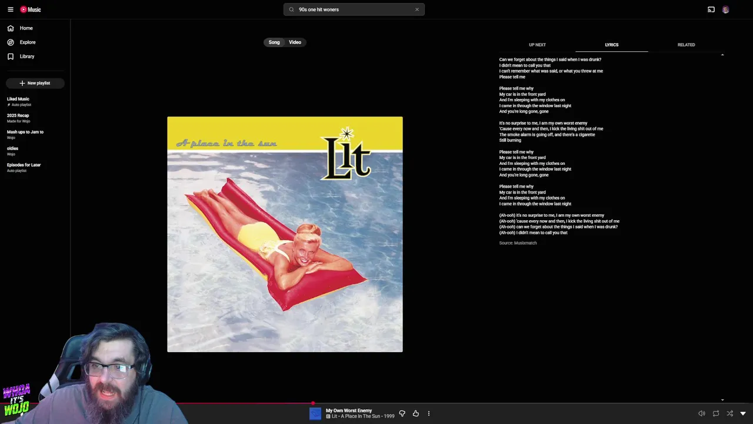Click the lyrics scroll up arrow
753x424 pixels.
pyautogui.click(x=722, y=55)
